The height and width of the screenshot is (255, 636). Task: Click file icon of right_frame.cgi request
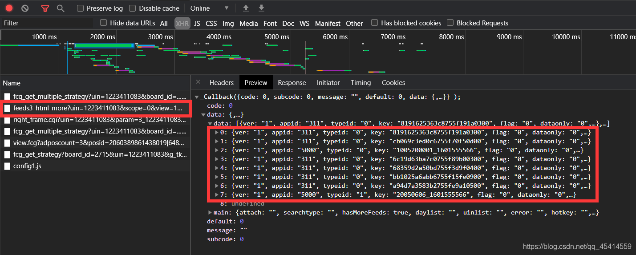pyautogui.click(x=7, y=120)
